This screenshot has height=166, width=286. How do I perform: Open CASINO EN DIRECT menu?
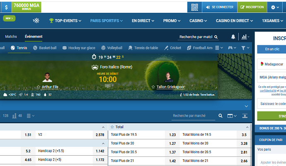click(234, 21)
